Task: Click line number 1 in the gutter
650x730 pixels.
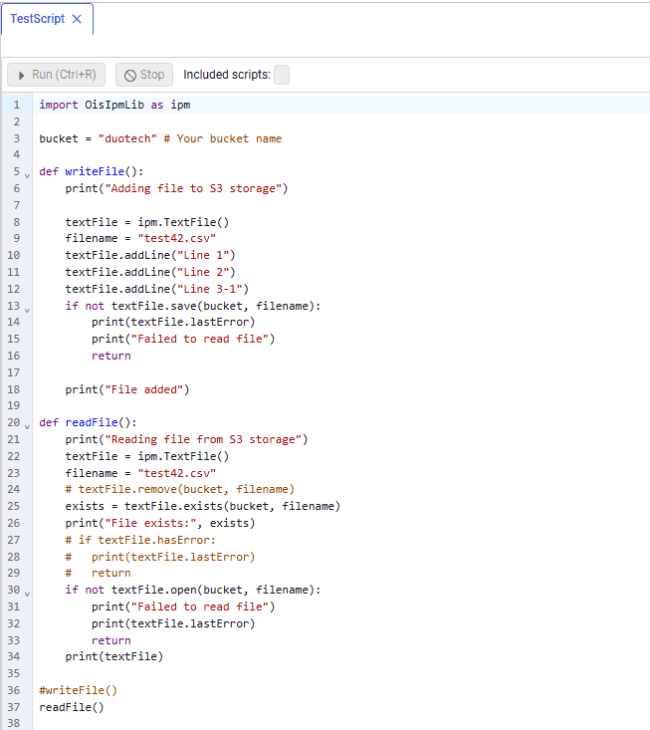Action: click(x=16, y=105)
